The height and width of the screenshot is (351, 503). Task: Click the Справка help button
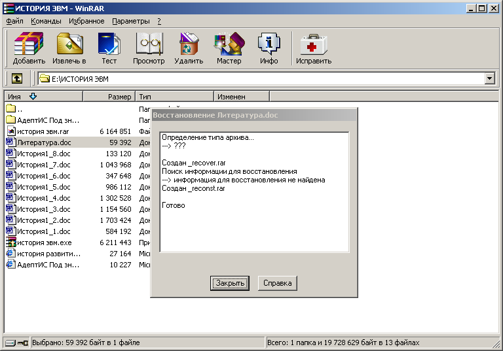click(x=278, y=283)
